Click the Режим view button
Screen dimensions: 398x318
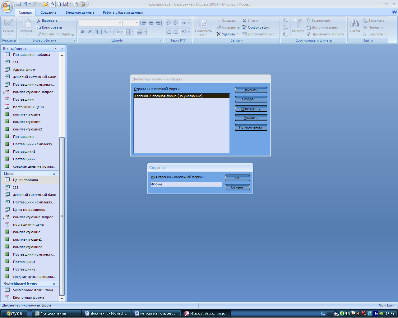coord(9,27)
